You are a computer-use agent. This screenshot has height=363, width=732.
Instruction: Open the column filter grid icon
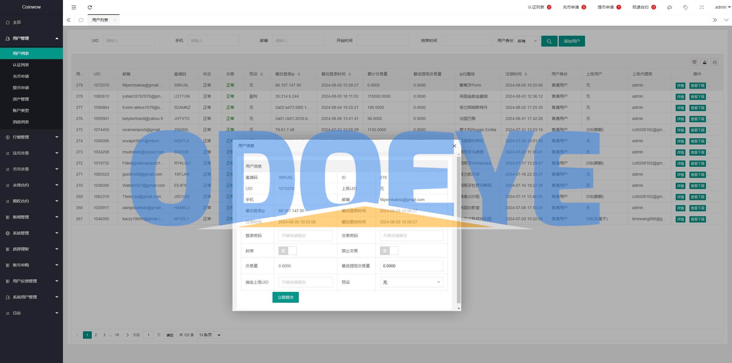pyautogui.click(x=694, y=62)
